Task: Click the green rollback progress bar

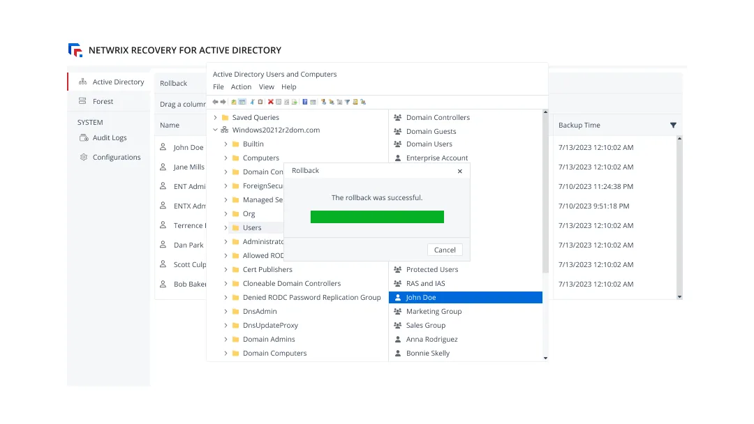Action: (377, 217)
